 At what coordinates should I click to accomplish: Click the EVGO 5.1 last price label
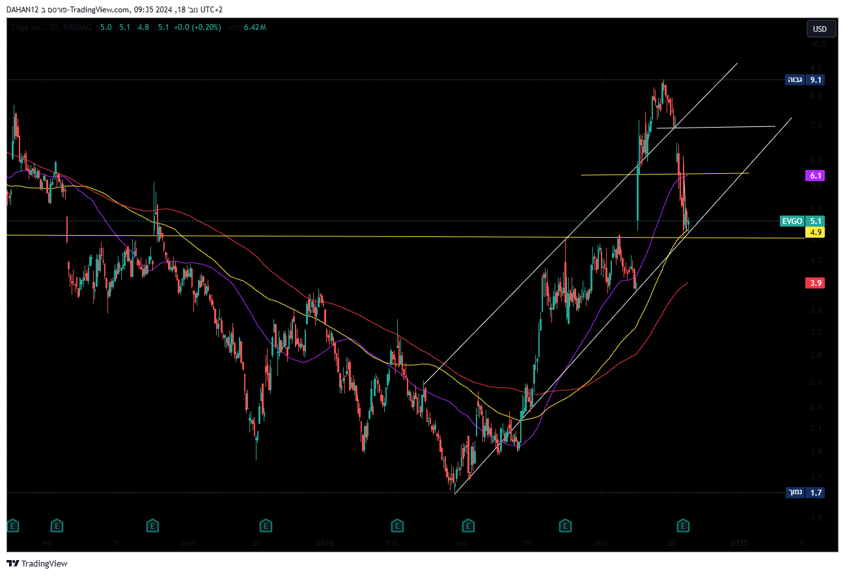(x=802, y=221)
